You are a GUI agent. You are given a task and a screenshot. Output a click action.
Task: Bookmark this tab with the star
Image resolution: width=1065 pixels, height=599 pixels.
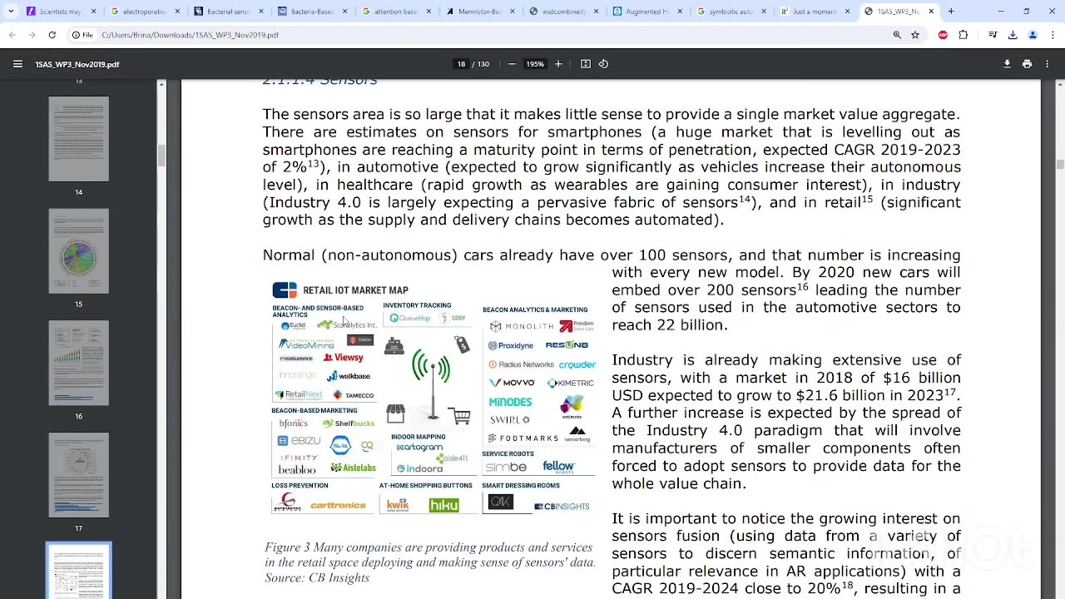[915, 35]
